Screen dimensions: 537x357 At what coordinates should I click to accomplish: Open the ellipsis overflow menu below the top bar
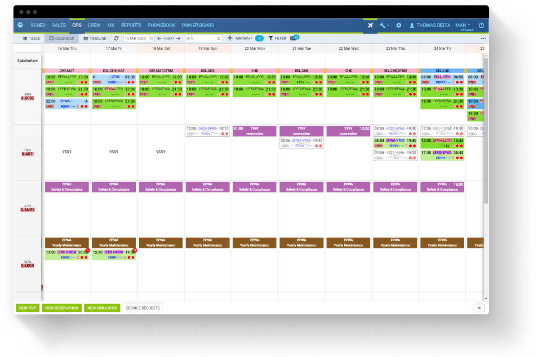pos(483,39)
